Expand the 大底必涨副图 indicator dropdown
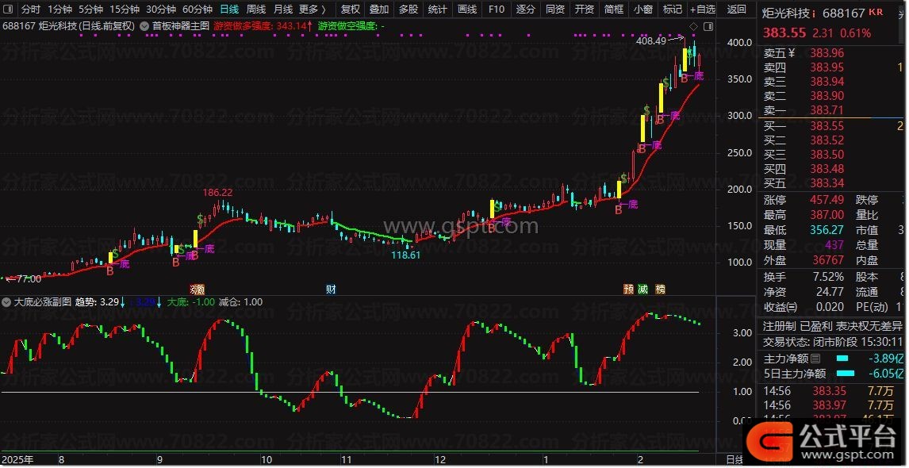The image size is (909, 468). click(x=7, y=302)
